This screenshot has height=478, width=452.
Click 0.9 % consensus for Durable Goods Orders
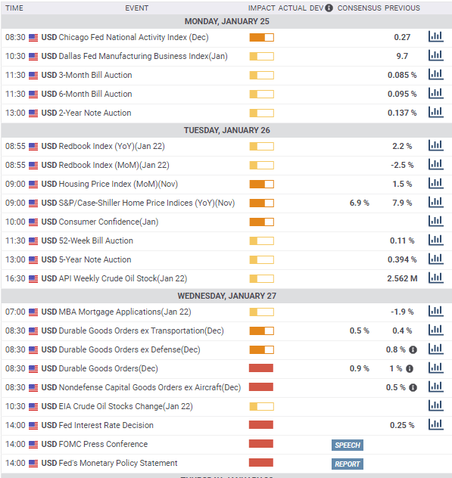359,368
